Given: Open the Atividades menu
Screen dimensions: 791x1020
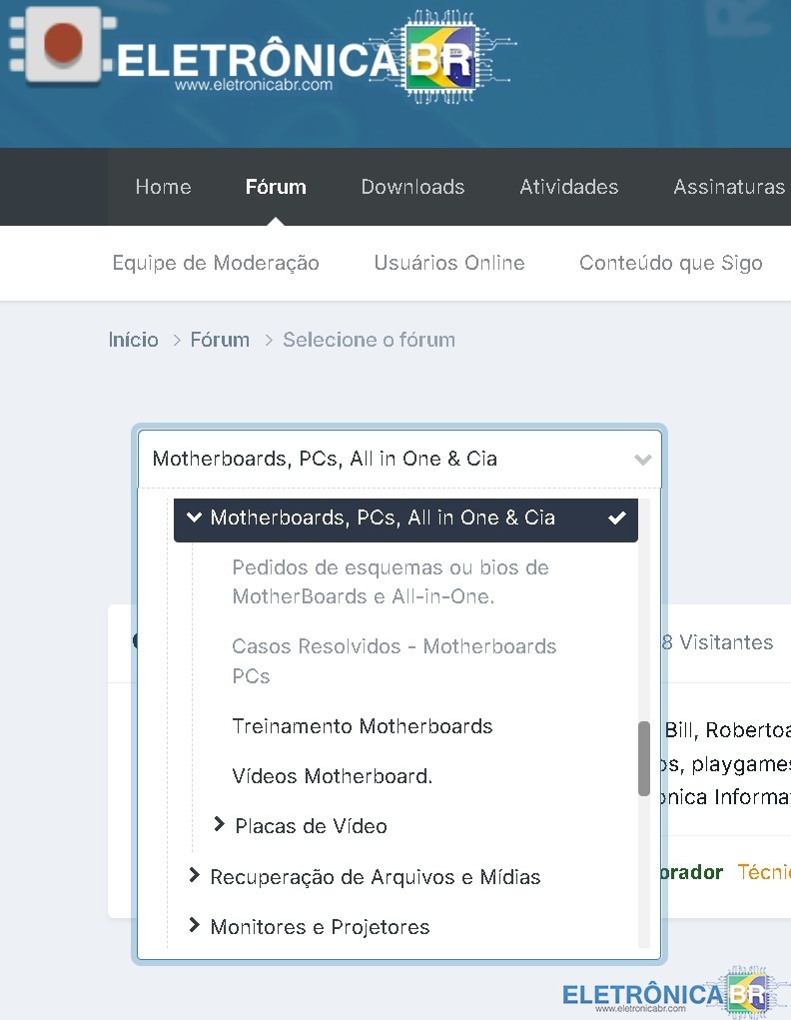Looking at the screenshot, I should coord(568,187).
